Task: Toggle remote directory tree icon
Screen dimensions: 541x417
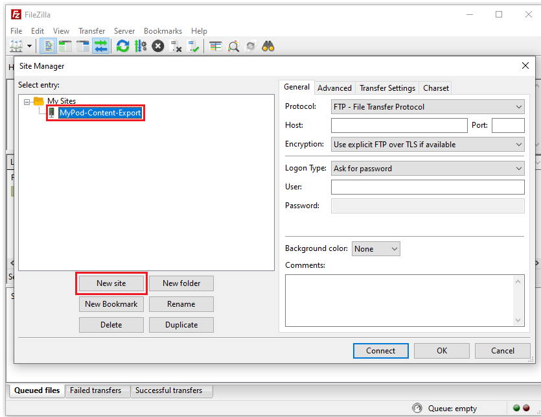Action: coord(83,46)
